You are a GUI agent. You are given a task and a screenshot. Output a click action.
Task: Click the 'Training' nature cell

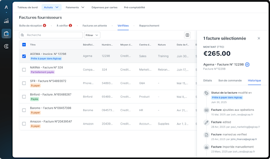coord(163,56)
